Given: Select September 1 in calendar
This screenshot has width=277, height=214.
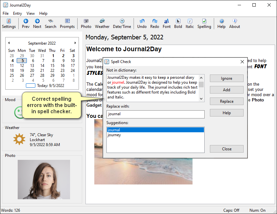Looking at the screenshot, I should click(x=53, y=55).
